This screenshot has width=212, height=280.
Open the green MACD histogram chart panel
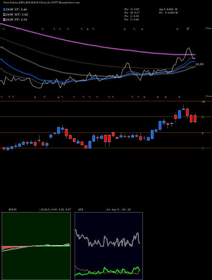(36, 246)
